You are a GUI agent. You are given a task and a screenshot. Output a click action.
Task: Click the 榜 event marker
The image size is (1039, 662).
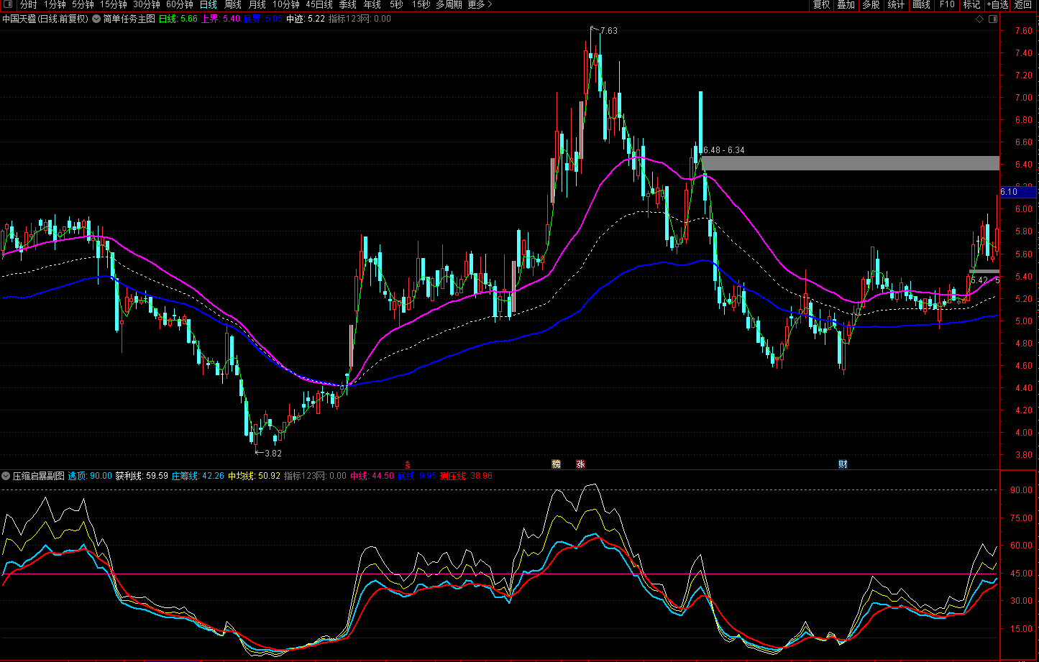(x=556, y=464)
